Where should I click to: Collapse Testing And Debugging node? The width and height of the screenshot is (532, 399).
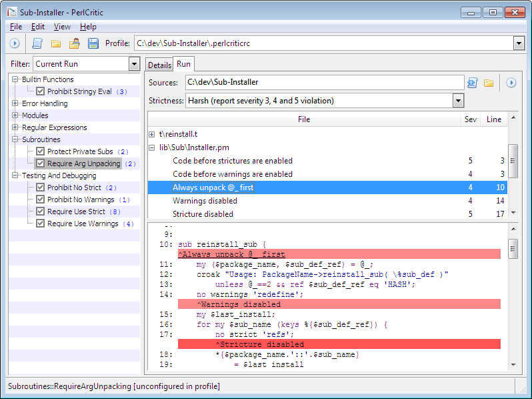(x=15, y=175)
